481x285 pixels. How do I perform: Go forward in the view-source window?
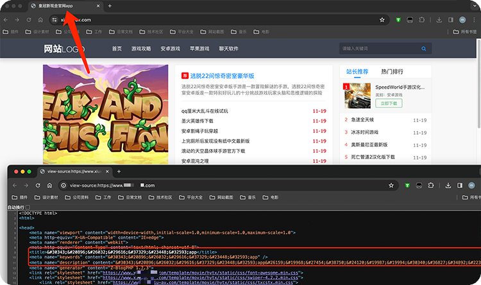26,186
